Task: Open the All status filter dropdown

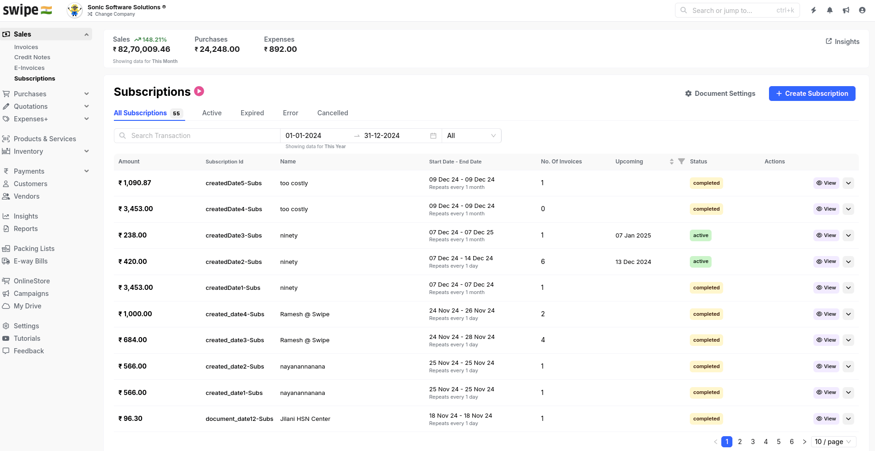Action: coord(471,136)
